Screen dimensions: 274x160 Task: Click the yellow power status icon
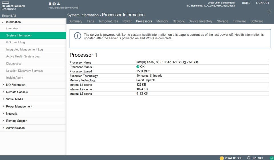221,158
